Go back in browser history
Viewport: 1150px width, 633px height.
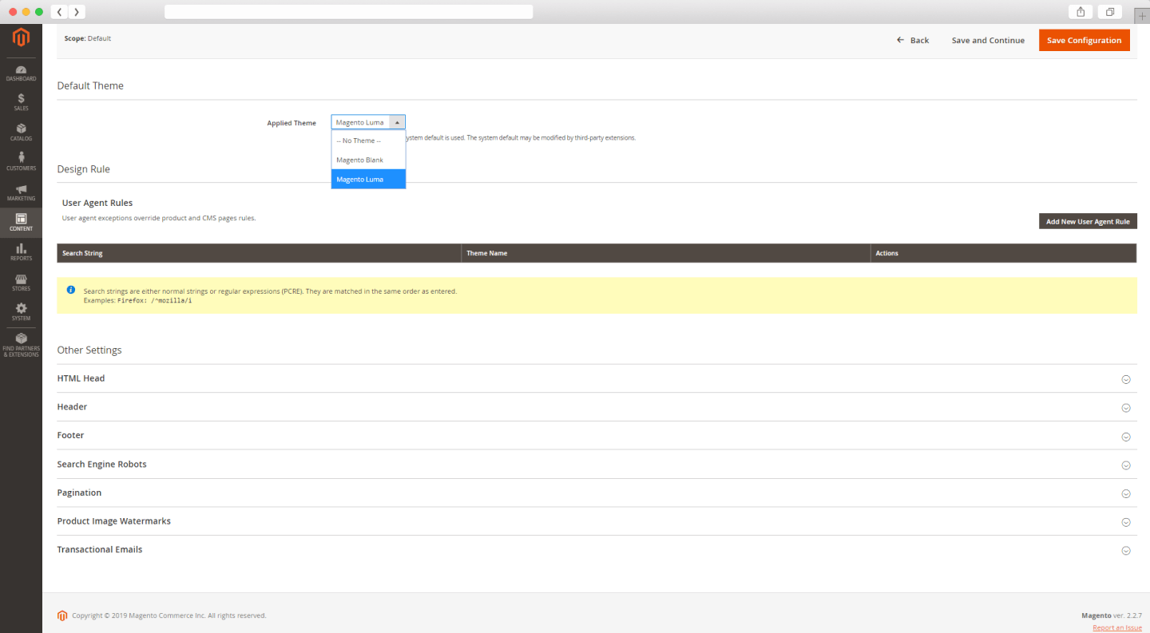point(59,12)
